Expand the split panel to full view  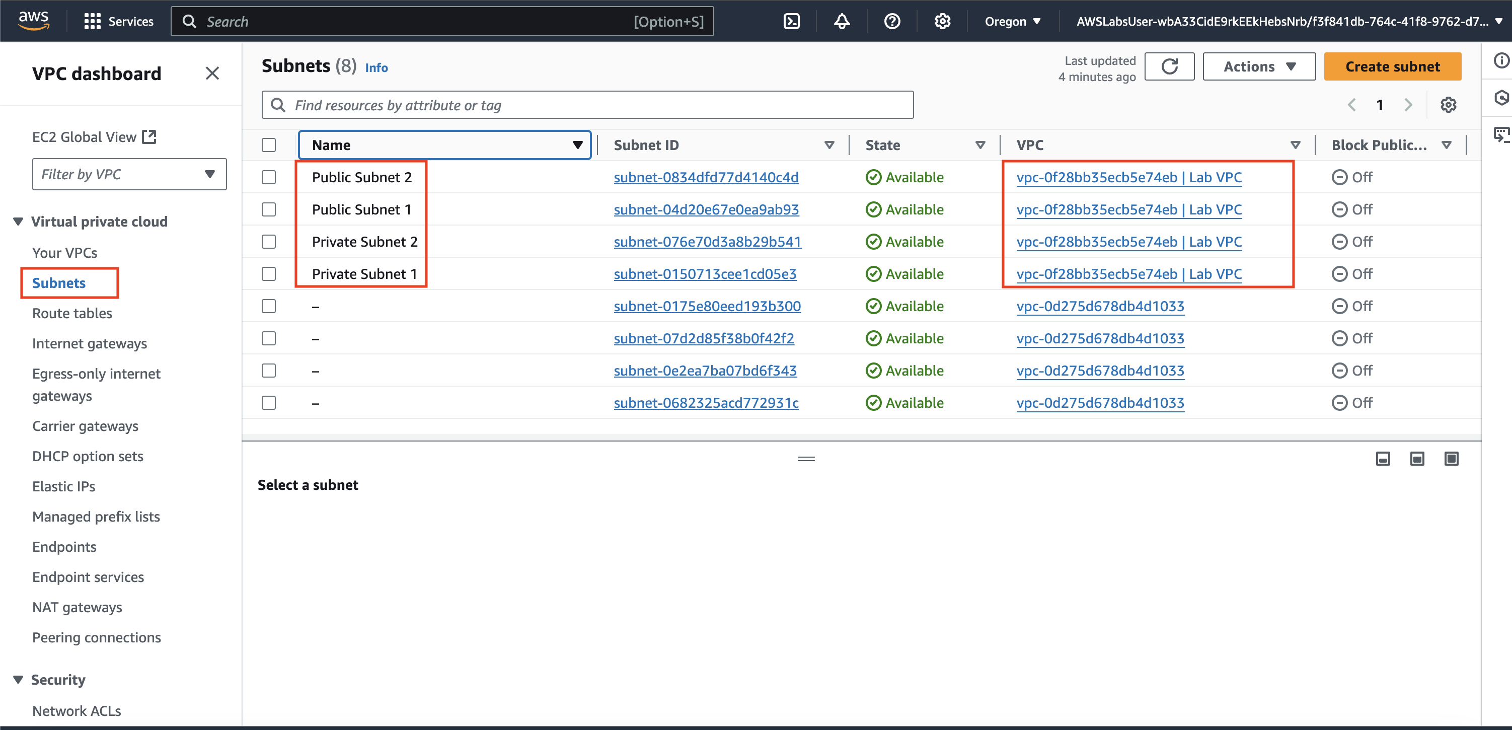pyautogui.click(x=1451, y=459)
